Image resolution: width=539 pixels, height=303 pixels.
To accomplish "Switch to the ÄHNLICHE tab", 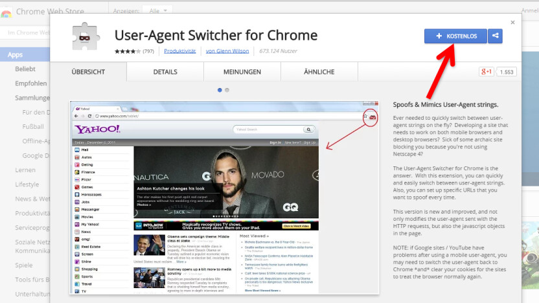I will pyautogui.click(x=319, y=72).
